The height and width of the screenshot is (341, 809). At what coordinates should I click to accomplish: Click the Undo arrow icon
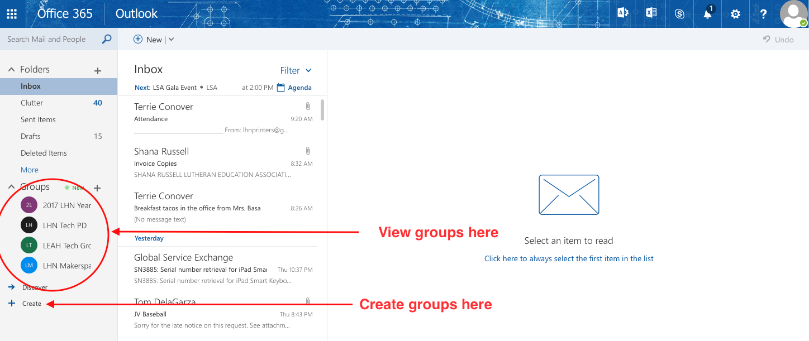point(767,39)
